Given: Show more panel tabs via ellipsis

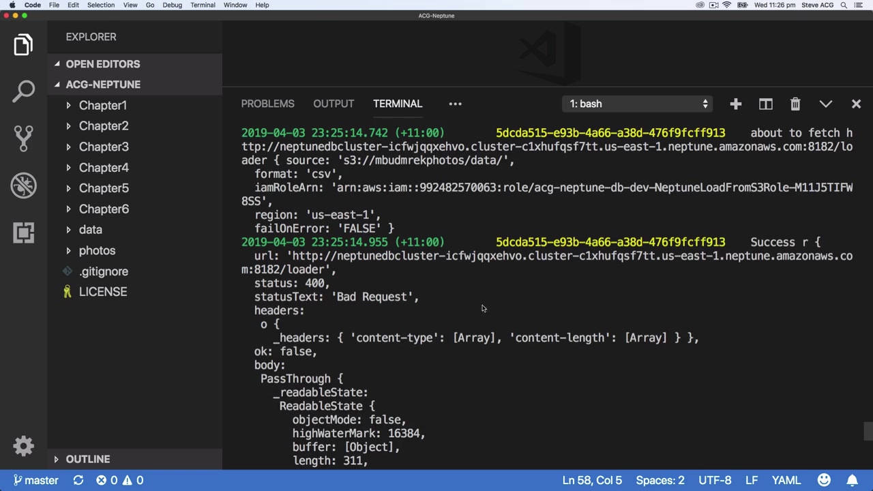Looking at the screenshot, I should pos(455,104).
